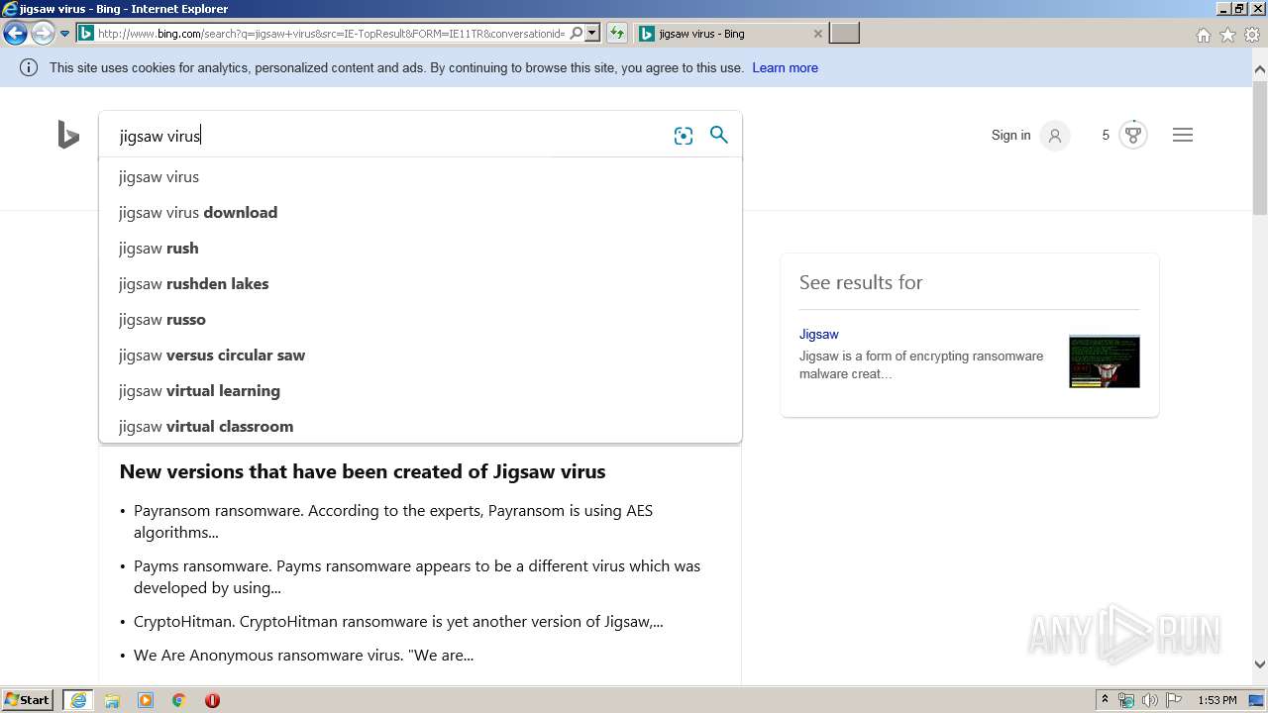Viewport: 1268px width, 713px height.
Task: Click the Jigsaw ransomware thumbnail
Action: click(1104, 361)
